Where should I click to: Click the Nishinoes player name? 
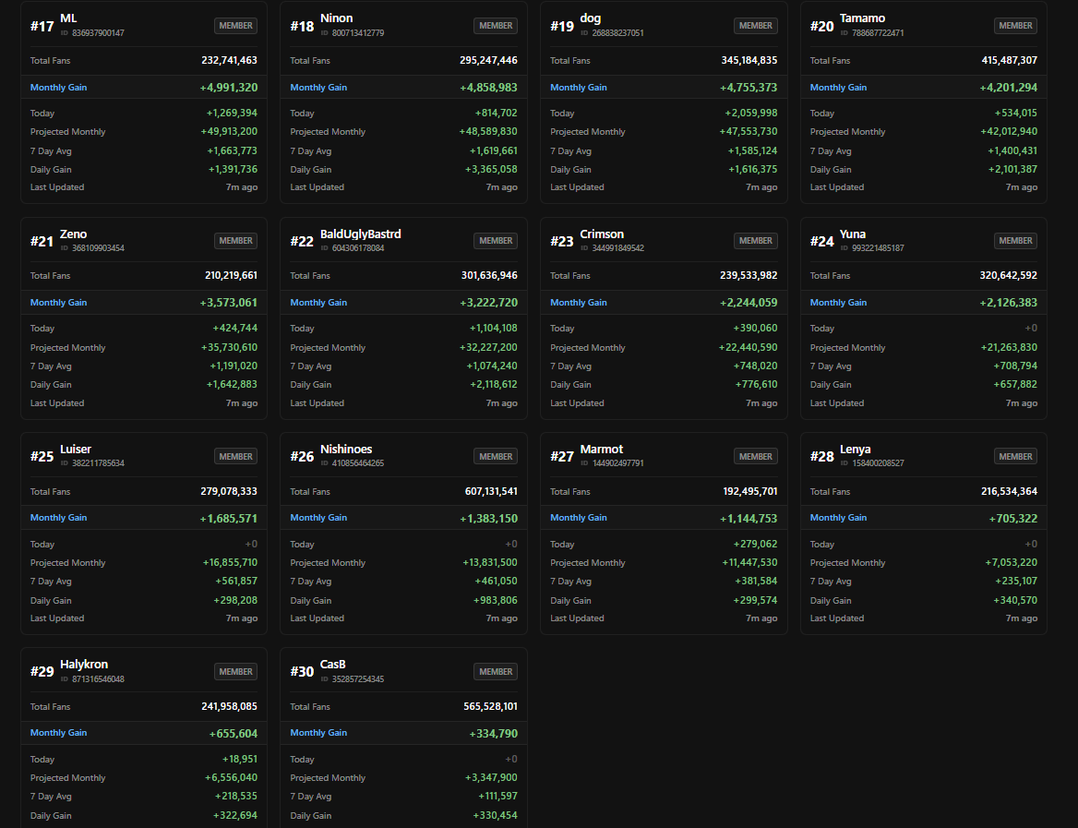[346, 449]
